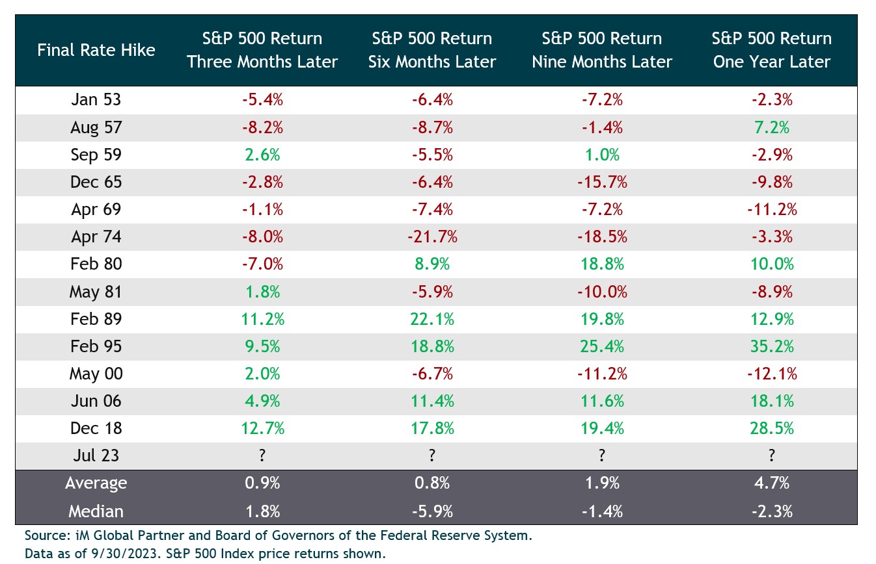This screenshot has height=564, width=876.
Task: Click the Jul 23 question mark under One Year Later
Action: (x=771, y=455)
